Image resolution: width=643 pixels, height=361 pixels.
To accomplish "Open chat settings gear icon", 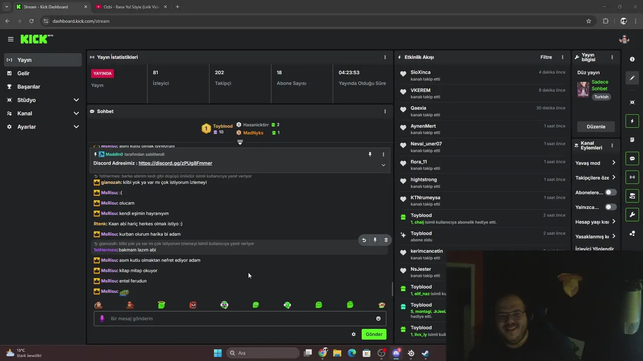I will click(x=354, y=334).
